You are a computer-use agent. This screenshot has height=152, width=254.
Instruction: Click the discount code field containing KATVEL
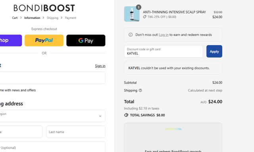coord(164,51)
